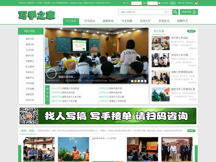Image resolution: width=216 pixels, height=162 pixels.
Task: Open the 用户名 login type dropdown arrow
Action: coord(130,3)
